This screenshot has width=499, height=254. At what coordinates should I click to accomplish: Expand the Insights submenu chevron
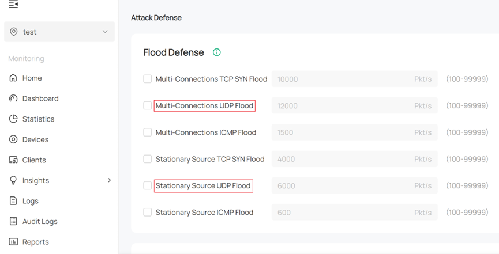pyautogui.click(x=110, y=180)
